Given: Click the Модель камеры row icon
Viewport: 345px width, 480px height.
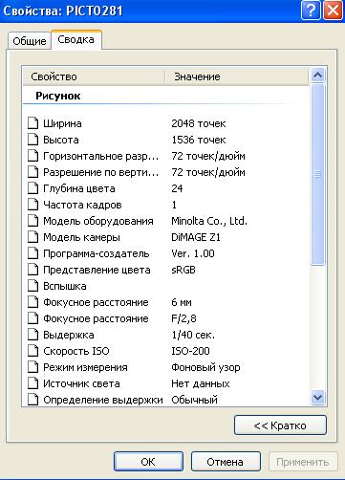Looking at the screenshot, I should (x=32, y=237).
